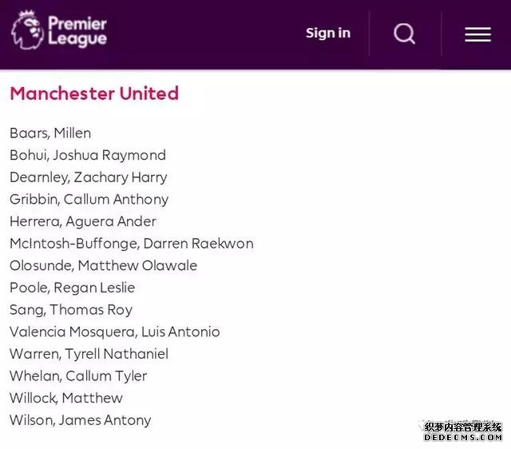Image resolution: width=511 pixels, height=449 pixels.
Task: Click Gribbin, Callum Anthony entry
Action: click(89, 200)
